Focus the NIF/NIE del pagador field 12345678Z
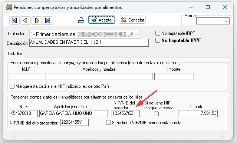Viewport: 237px width, 143px height. click(126, 114)
